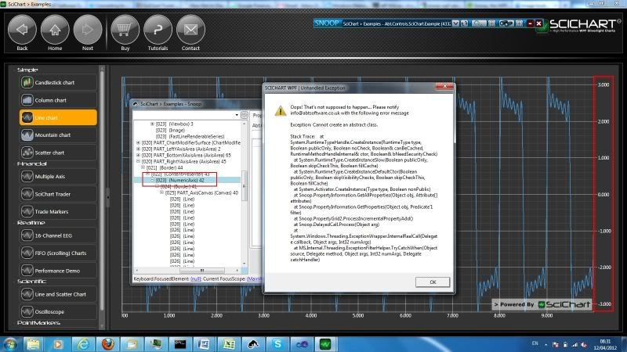This screenshot has height=352, width=627.
Task: Click the Current FocusScope MainWindow link
Action: tap(254, 279)
